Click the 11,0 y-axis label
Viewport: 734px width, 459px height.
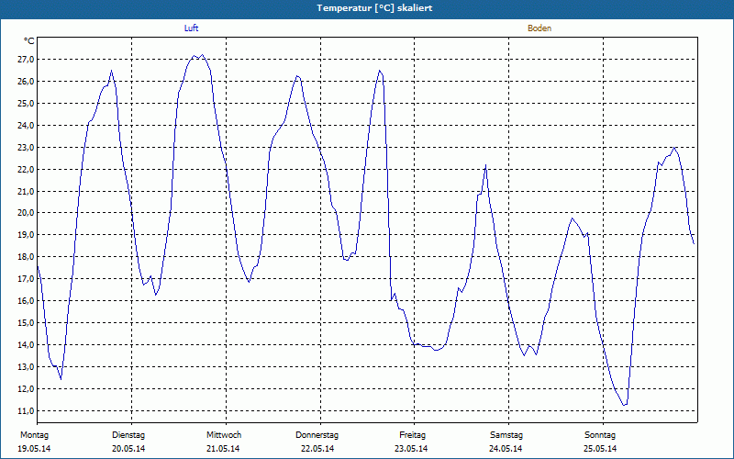tap(26, 410)
